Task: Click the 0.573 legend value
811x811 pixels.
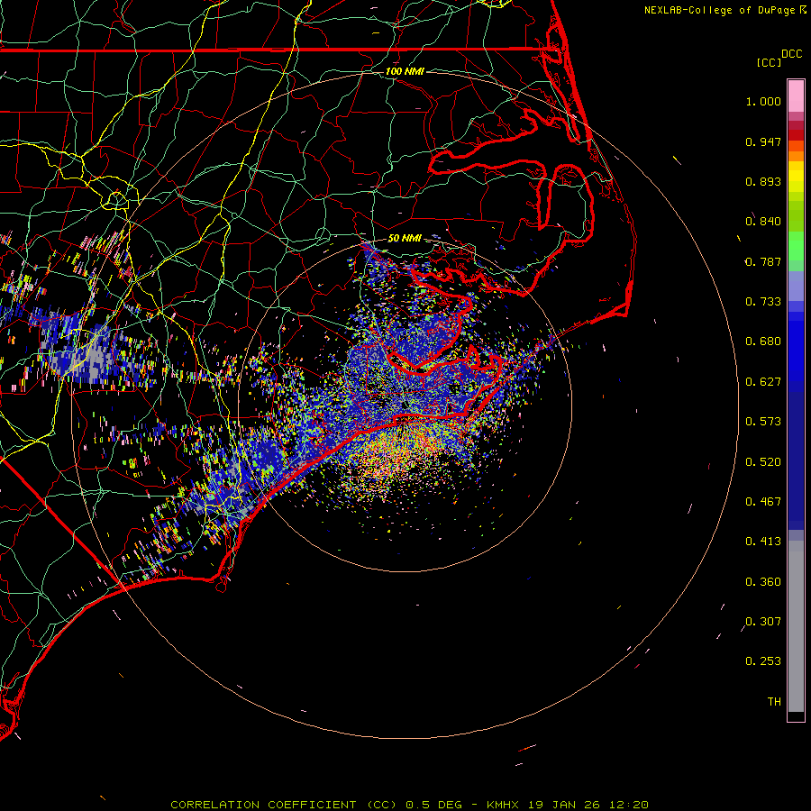Action: [763, 422]
